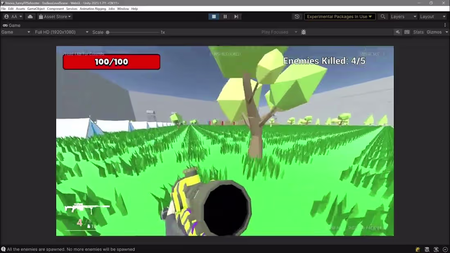Toggle the Stats overlay
This screenshot has height=253, width=450.
click(x=418, y=32)
